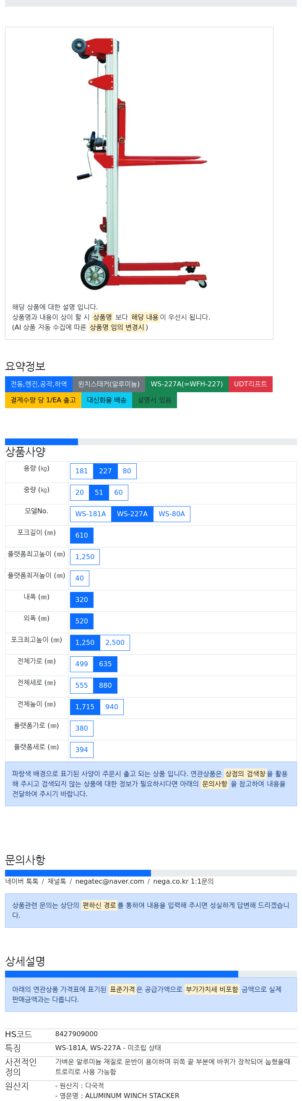
Task: Select the red UDT리프트 brand tag
Action: coord(250,384)
